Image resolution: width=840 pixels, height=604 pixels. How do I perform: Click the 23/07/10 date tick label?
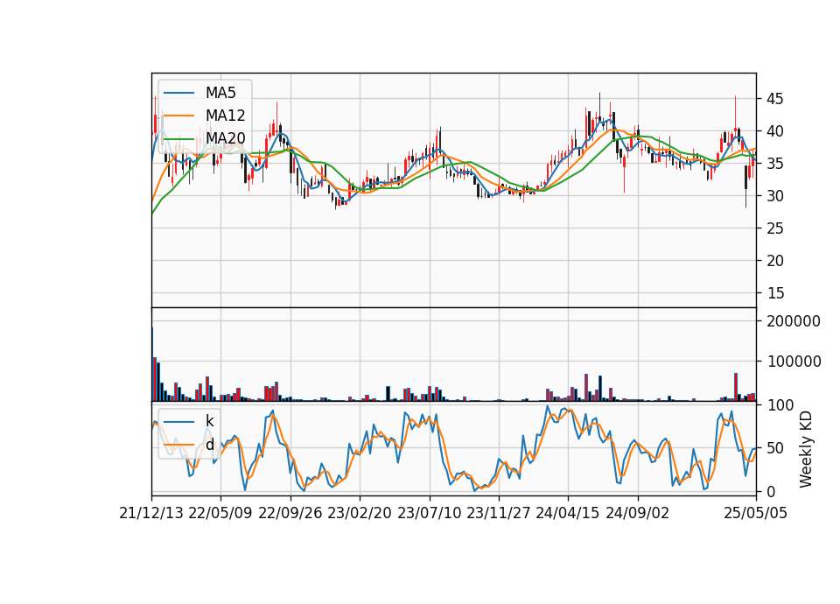point(429,513)
